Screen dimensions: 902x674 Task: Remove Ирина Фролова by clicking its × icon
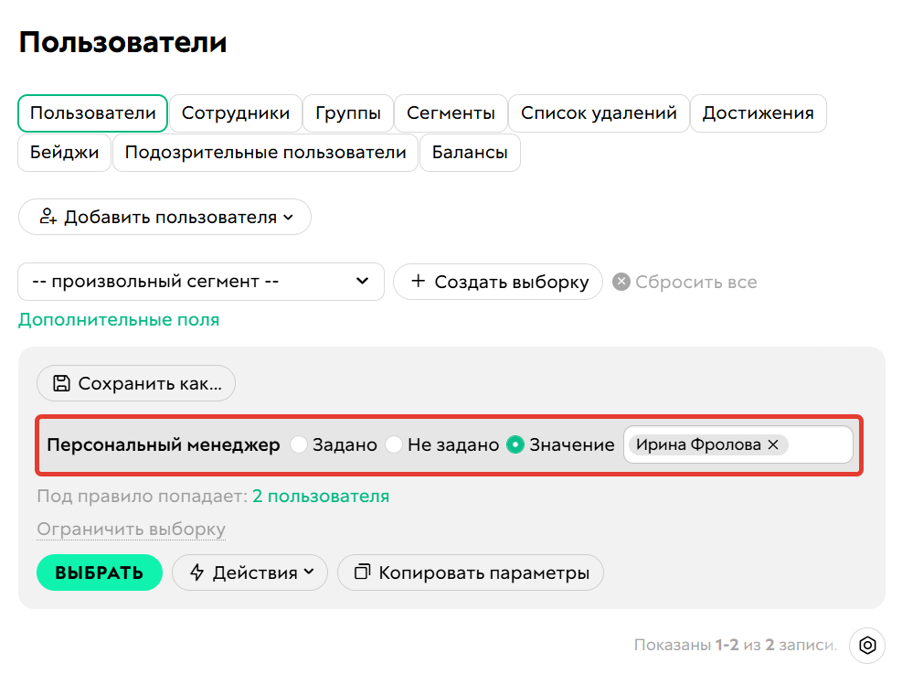(774, 444)
